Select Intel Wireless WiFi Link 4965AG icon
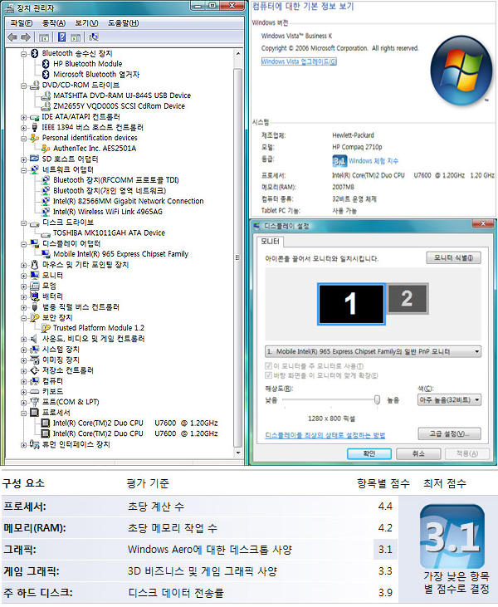498x607 pixels. (x=46, y=212)
